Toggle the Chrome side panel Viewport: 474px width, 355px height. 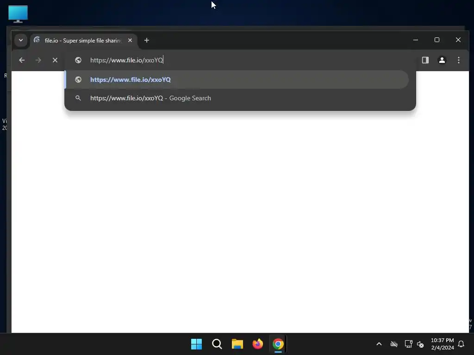[x=425, y=60]
